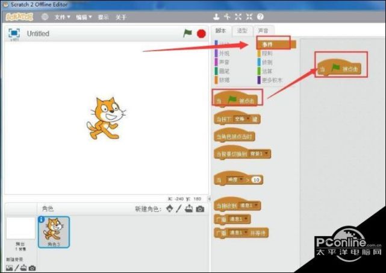Image resolution: width=386 pixels, height=273 pixels.
Task: Open the 空格 key dropdown on key-pressed block
Action: click(x=242, y=119)
